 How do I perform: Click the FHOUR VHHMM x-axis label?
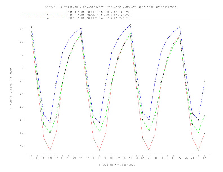117,165
